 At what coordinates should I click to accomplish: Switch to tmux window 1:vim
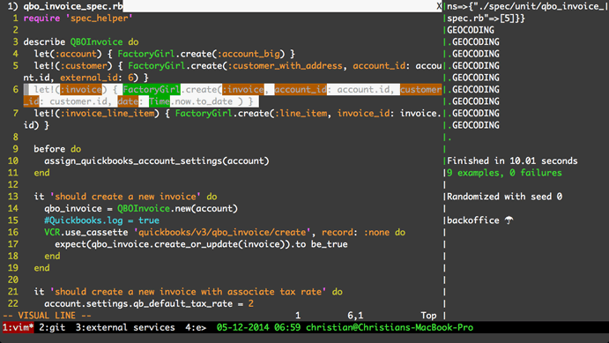click(18, 327)
